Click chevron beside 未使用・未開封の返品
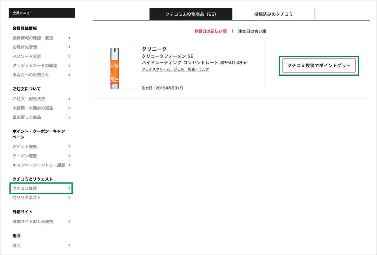Image resolution: width=377 pixels, height=255 pixels. tap(69, 108)
